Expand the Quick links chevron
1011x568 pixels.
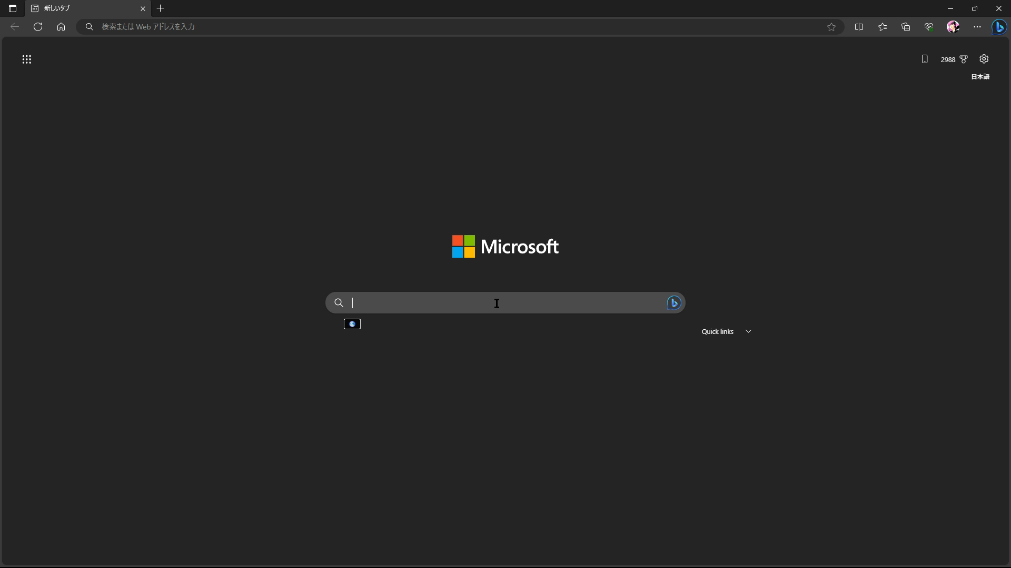[748, 331]
